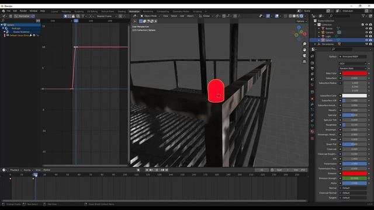Viewport: 374px width, 210px height.
Task: Click the Base Color red swatch
Action: pyautogui.click(x=355, y=73)
